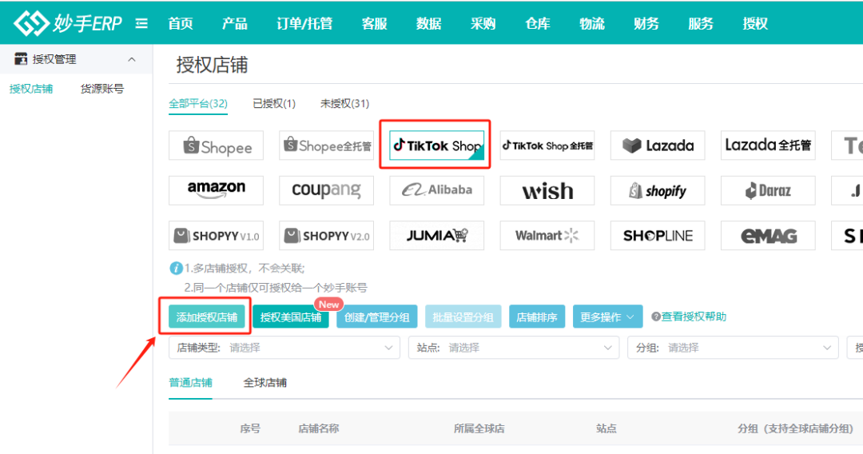Open the 首页 menu
Screen dimensions: 863x454
click(x=181, y=24)
